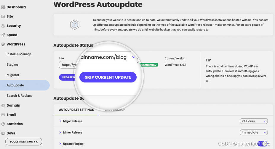The height and width of the screenshot is (149, 275).
Task: Click the Devs monitor icon
Action: point(3,133)
